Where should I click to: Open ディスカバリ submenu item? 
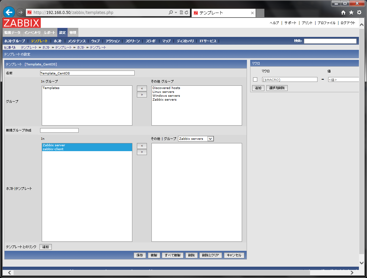185,41
